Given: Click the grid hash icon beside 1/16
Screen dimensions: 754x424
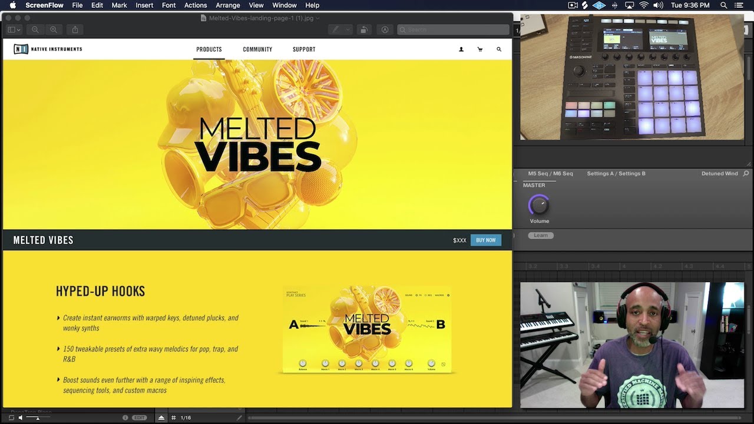Looking at the screenshot, I should 173,418.
